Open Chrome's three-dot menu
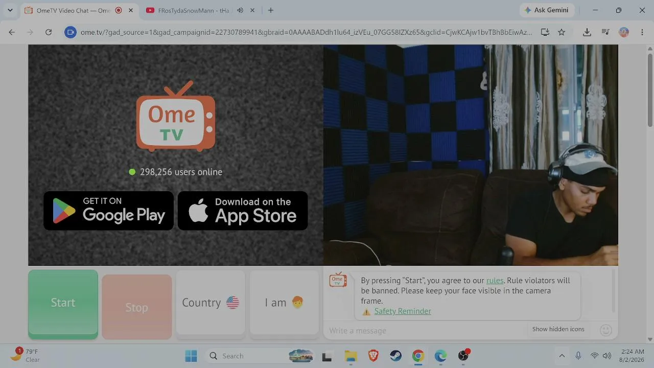The image size is (654, 368). (x=642, y=32)
